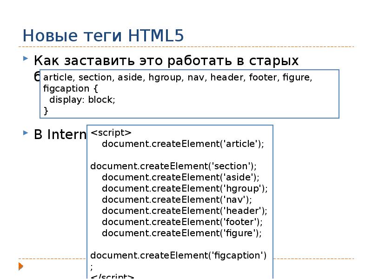Click the line 'document.createElement('header');'
Viewport: 372px width, 279px height.
click(x=185, y=211)
